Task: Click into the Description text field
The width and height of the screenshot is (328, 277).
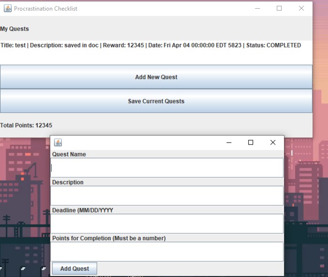Action: coord(167,196)
